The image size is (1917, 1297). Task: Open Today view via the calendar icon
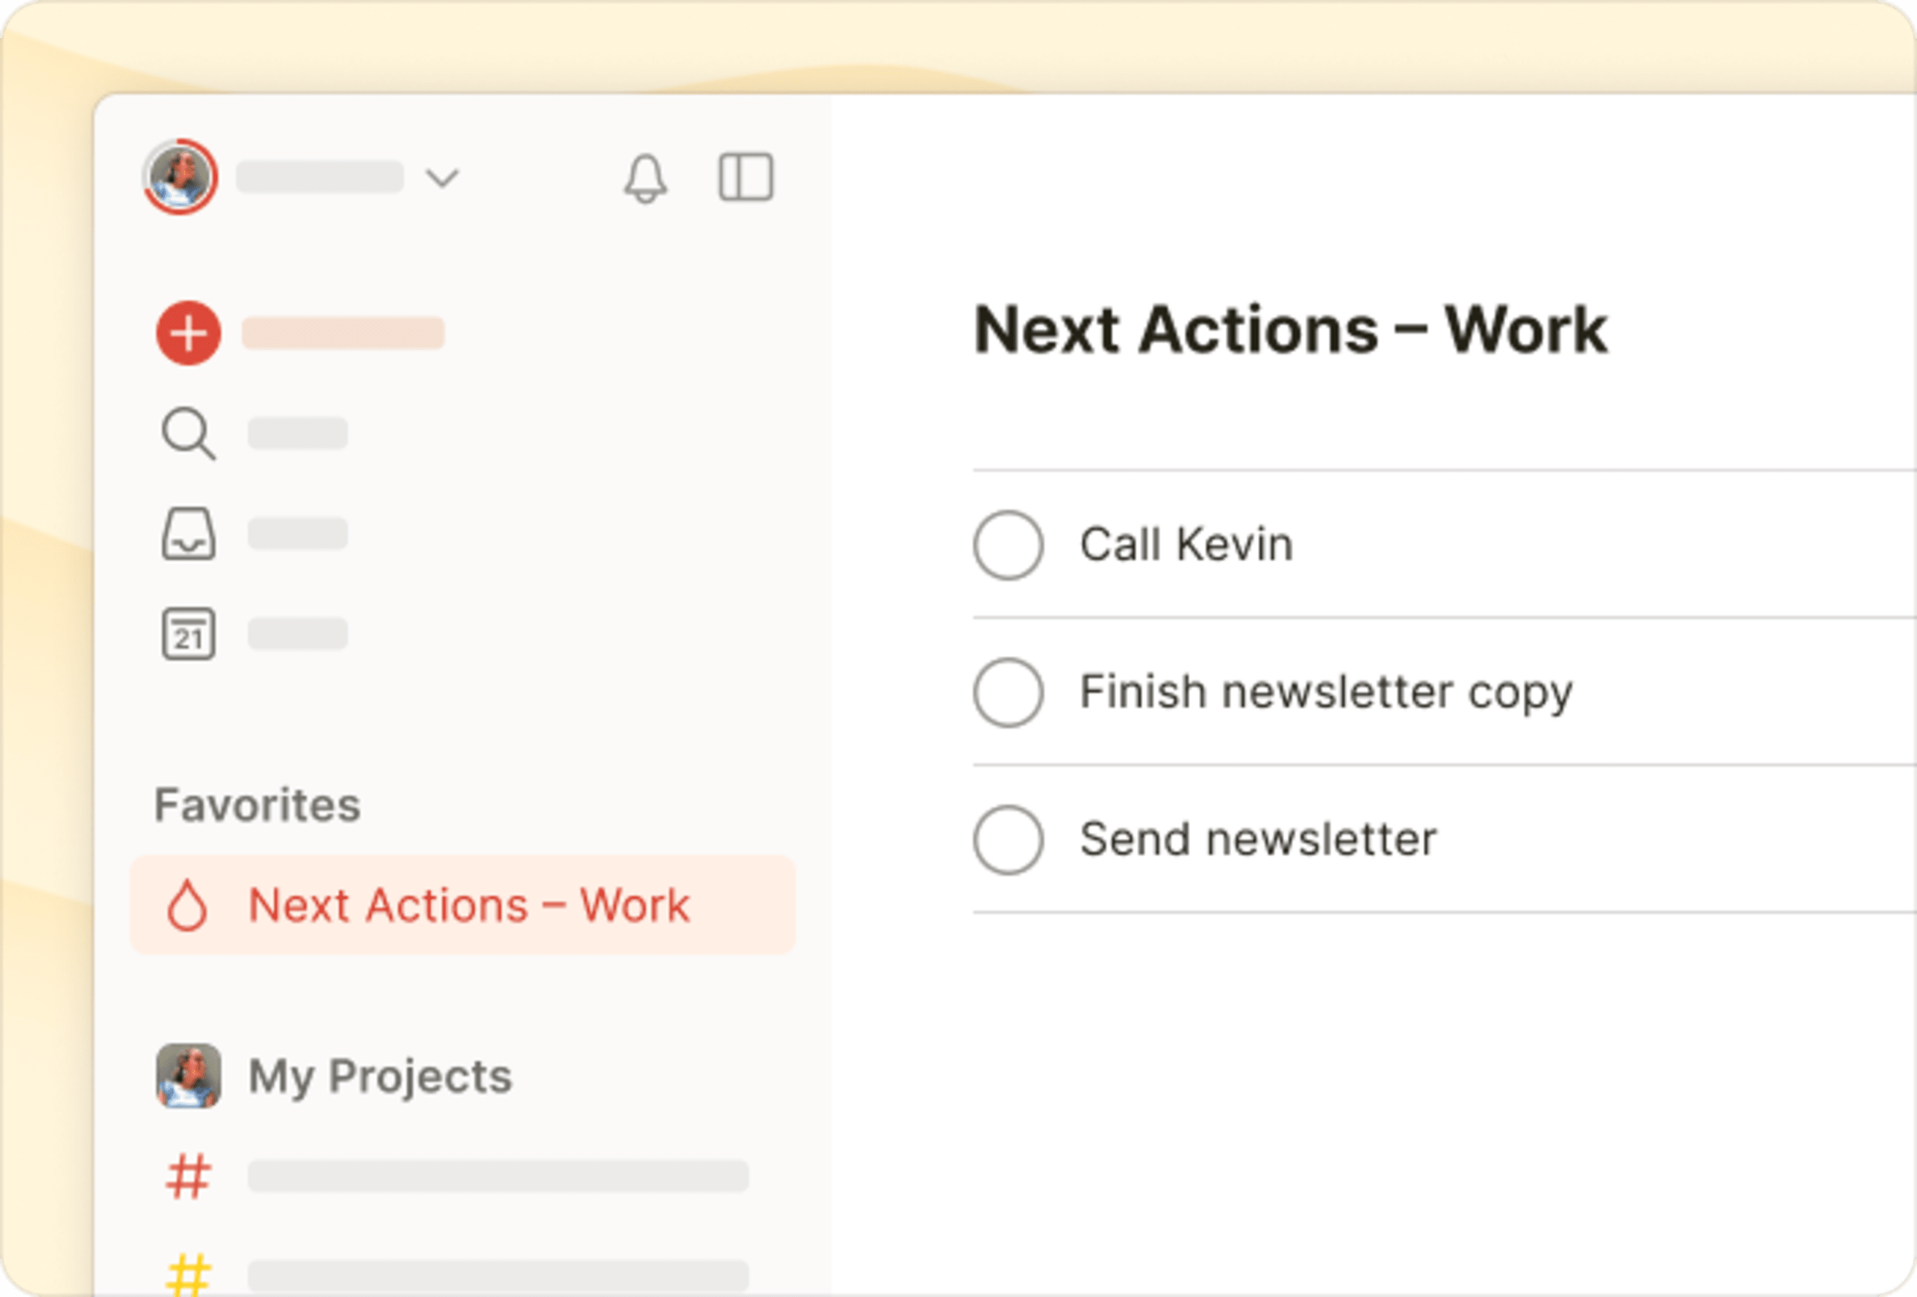pos(188,635)
